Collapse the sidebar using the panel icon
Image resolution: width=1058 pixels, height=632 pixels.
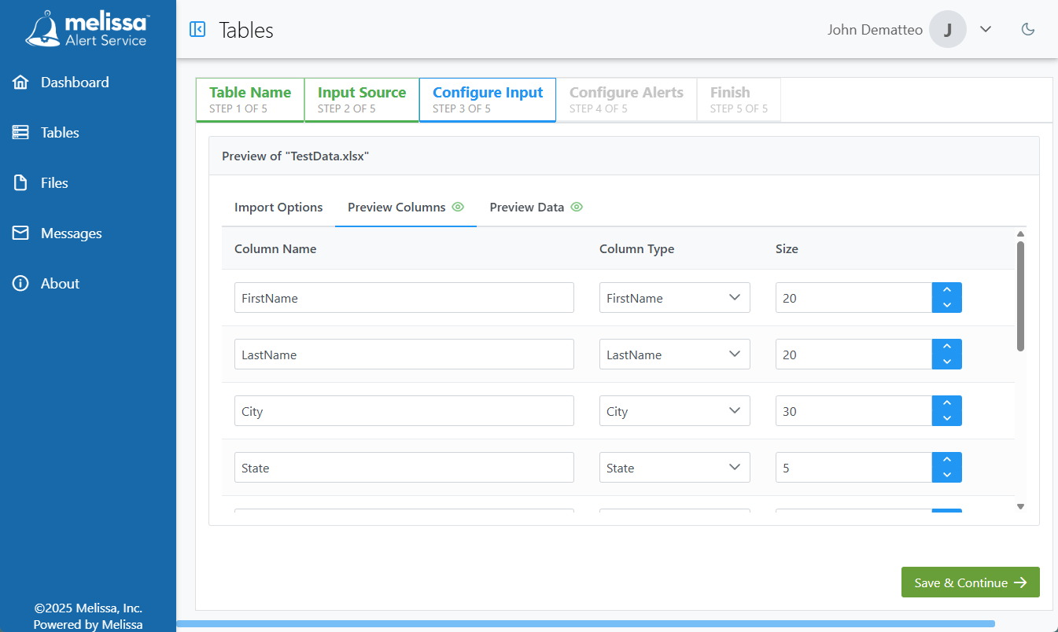coord(197,29)
